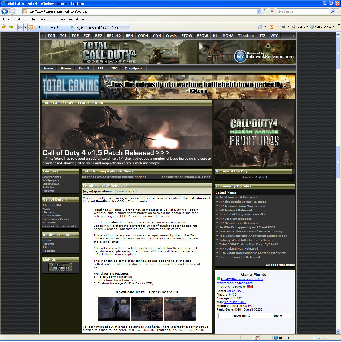This screenshot has height=342, width=341.
Task: Open the first Frontlines screenshot thumbnail
Action: [113, 309]
